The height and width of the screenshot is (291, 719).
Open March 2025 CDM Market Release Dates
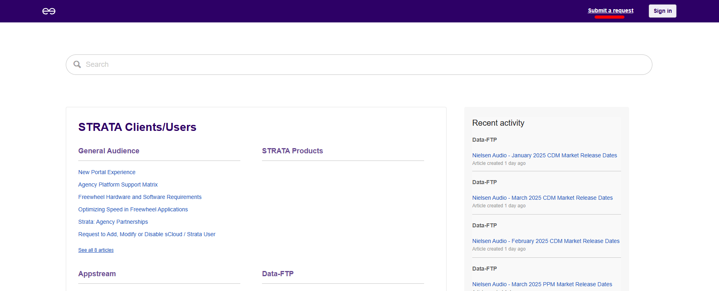pos(542,198)
